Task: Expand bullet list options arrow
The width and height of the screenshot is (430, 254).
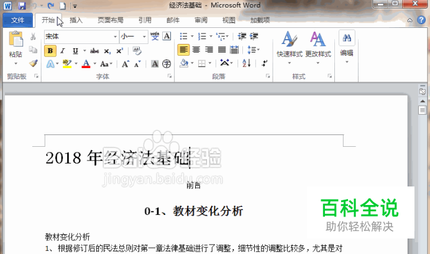Action: [192, 37]
